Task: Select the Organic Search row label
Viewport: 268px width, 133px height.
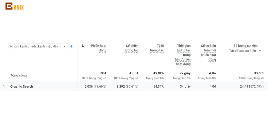Action: 22,86
